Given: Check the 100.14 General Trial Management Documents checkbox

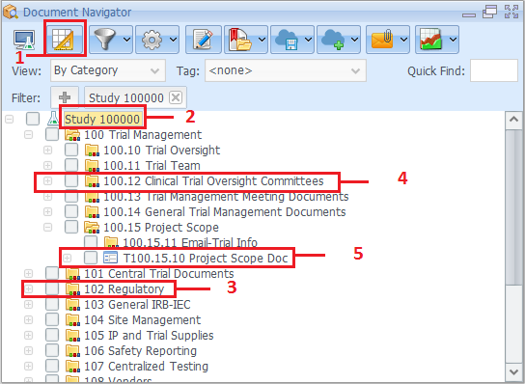Looking at the screenshot, I should pos(71,211).
